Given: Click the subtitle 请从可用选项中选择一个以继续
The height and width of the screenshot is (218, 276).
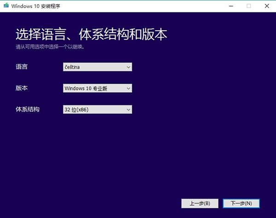Looking at the screenshot, I should click(x=50, y=47).
